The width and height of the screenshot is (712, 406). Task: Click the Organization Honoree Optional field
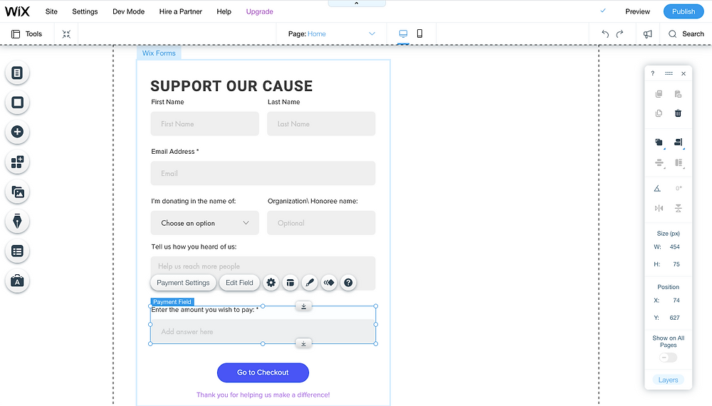pos(321,223)
